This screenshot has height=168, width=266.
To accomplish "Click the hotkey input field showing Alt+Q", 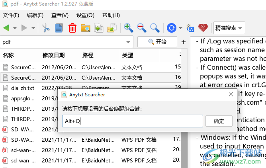I will [133, 121].
